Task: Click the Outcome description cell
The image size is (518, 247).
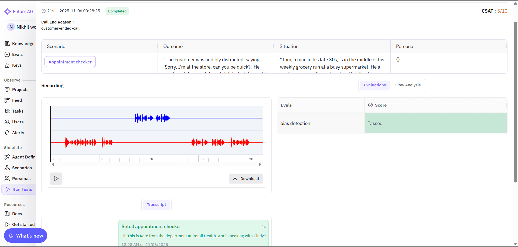Action: [216, 63]
